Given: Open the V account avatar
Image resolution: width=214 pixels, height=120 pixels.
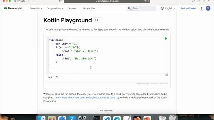Looking at the screenshot, I should pos(208,8).
